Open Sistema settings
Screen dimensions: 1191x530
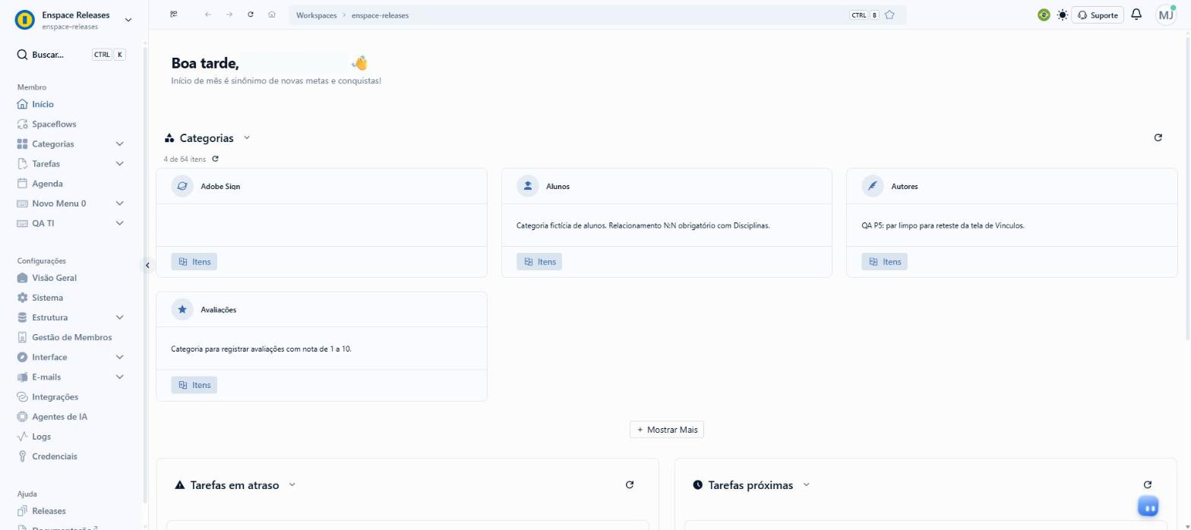coord(47,298)
